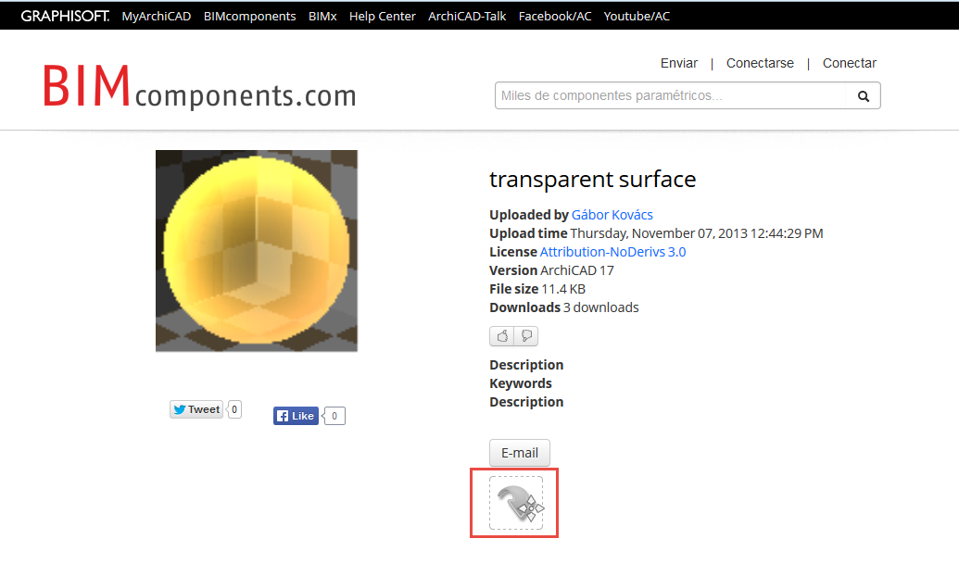
Task: Click the component search input field
Action: click(x=671, y=96)
